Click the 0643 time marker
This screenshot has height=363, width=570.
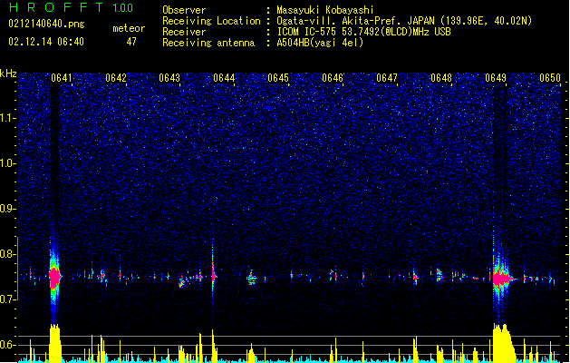point(169,78)
